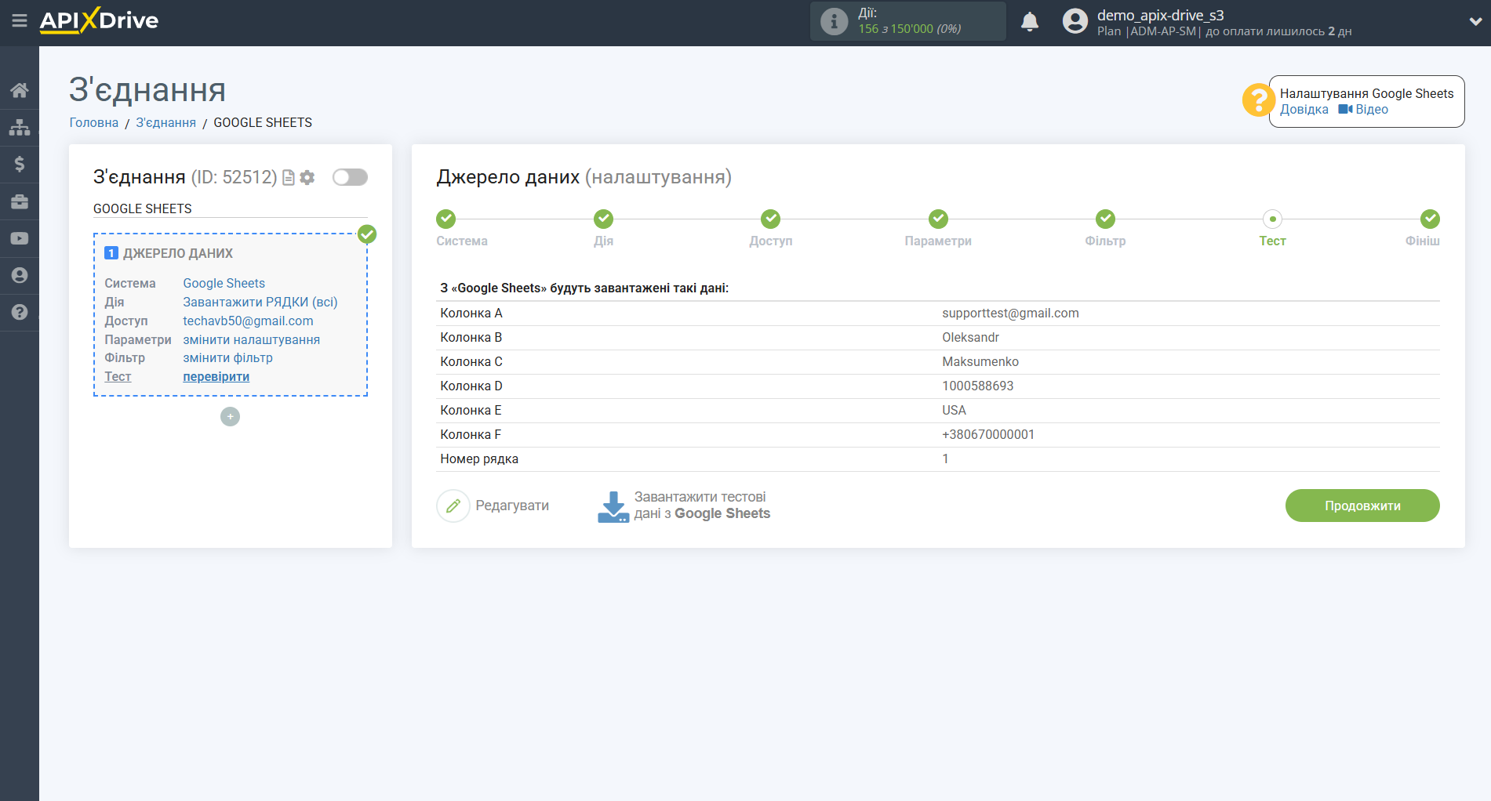Click the briefcase icon in the sidebar
Viewport: 1491px width, 801px height.
(x=20, y=201)
